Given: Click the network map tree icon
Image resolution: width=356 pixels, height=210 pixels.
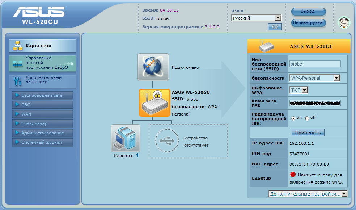Looking at the screenshot, I should (18, 46).
